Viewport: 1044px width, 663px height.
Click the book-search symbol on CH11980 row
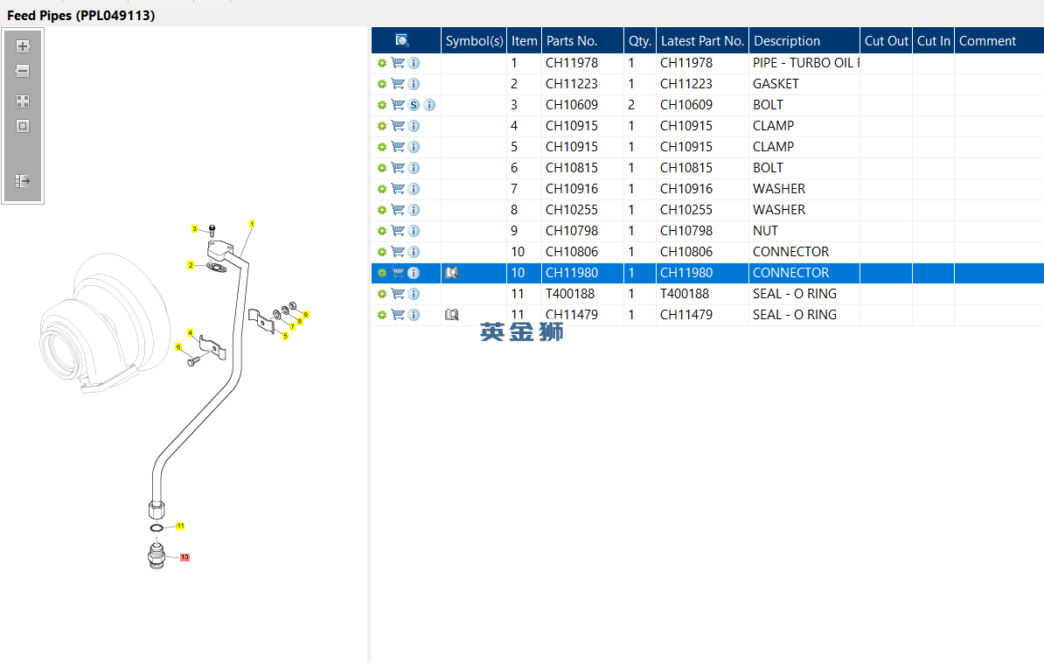[x=452, y=273]
